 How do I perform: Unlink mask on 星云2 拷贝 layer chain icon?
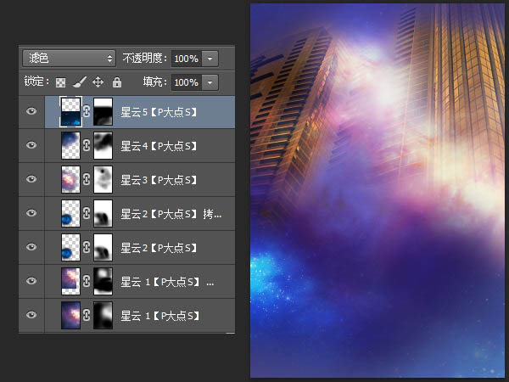[x=87, y=213]
